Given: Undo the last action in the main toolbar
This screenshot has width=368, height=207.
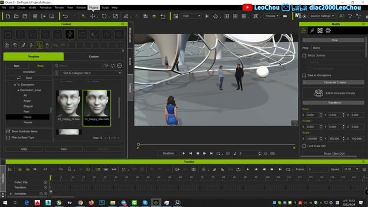Looking at the screenshot, I should [66, 16].
